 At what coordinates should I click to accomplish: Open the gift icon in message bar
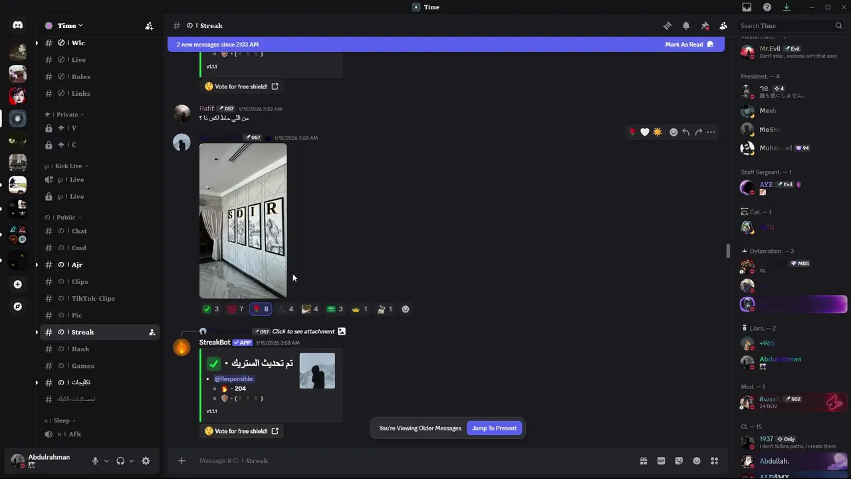(x=644, y=461)
